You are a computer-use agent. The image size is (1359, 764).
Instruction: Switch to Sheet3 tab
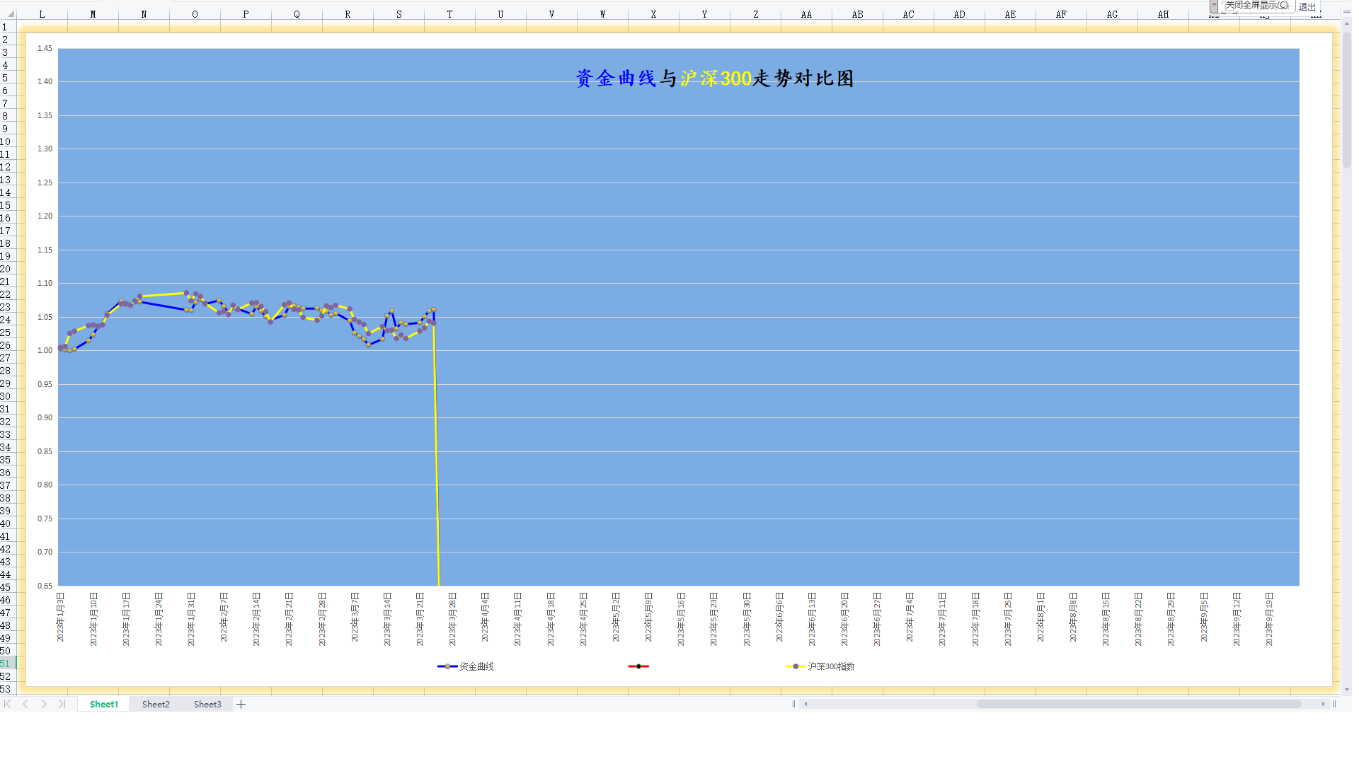point(207,704)
